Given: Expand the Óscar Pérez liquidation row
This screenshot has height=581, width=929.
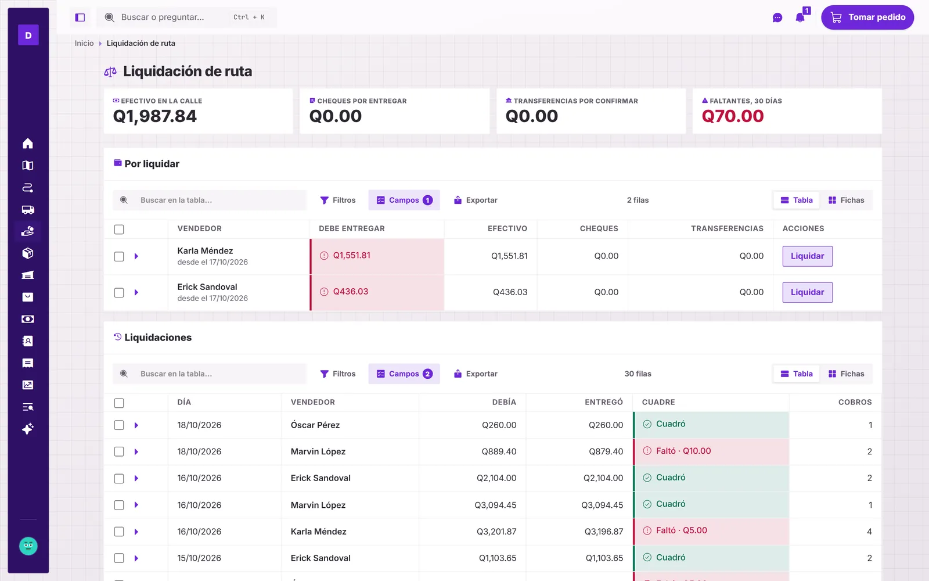Looking at the screenshot, I should click(x=136, y=425).
